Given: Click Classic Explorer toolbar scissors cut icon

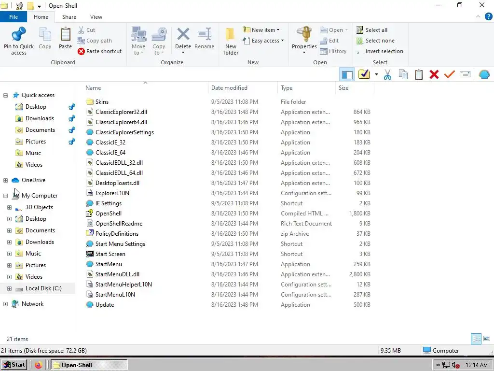Looking at the screenshot, I should tap(387, 75).
